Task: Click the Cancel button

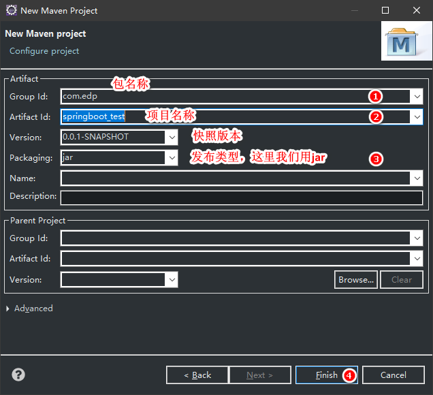Action: pyautogui.click(x=394, y=375)
